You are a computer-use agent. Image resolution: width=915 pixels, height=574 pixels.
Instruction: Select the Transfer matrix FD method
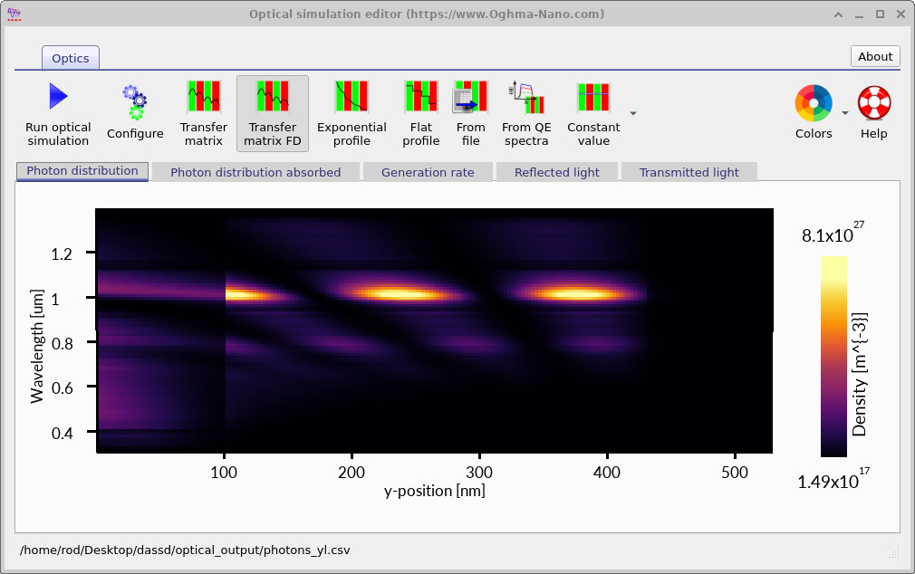coord(272,110)
